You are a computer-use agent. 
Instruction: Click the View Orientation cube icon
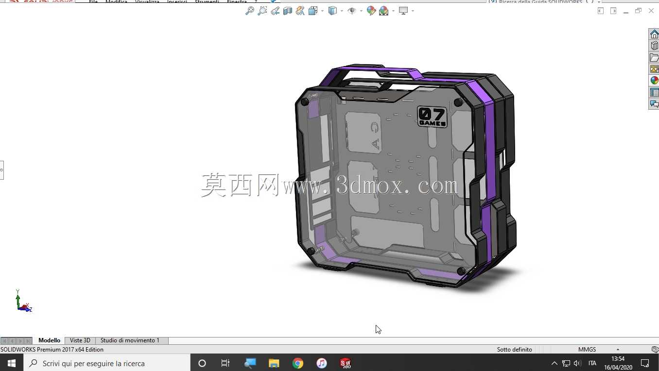pos(313,11)
